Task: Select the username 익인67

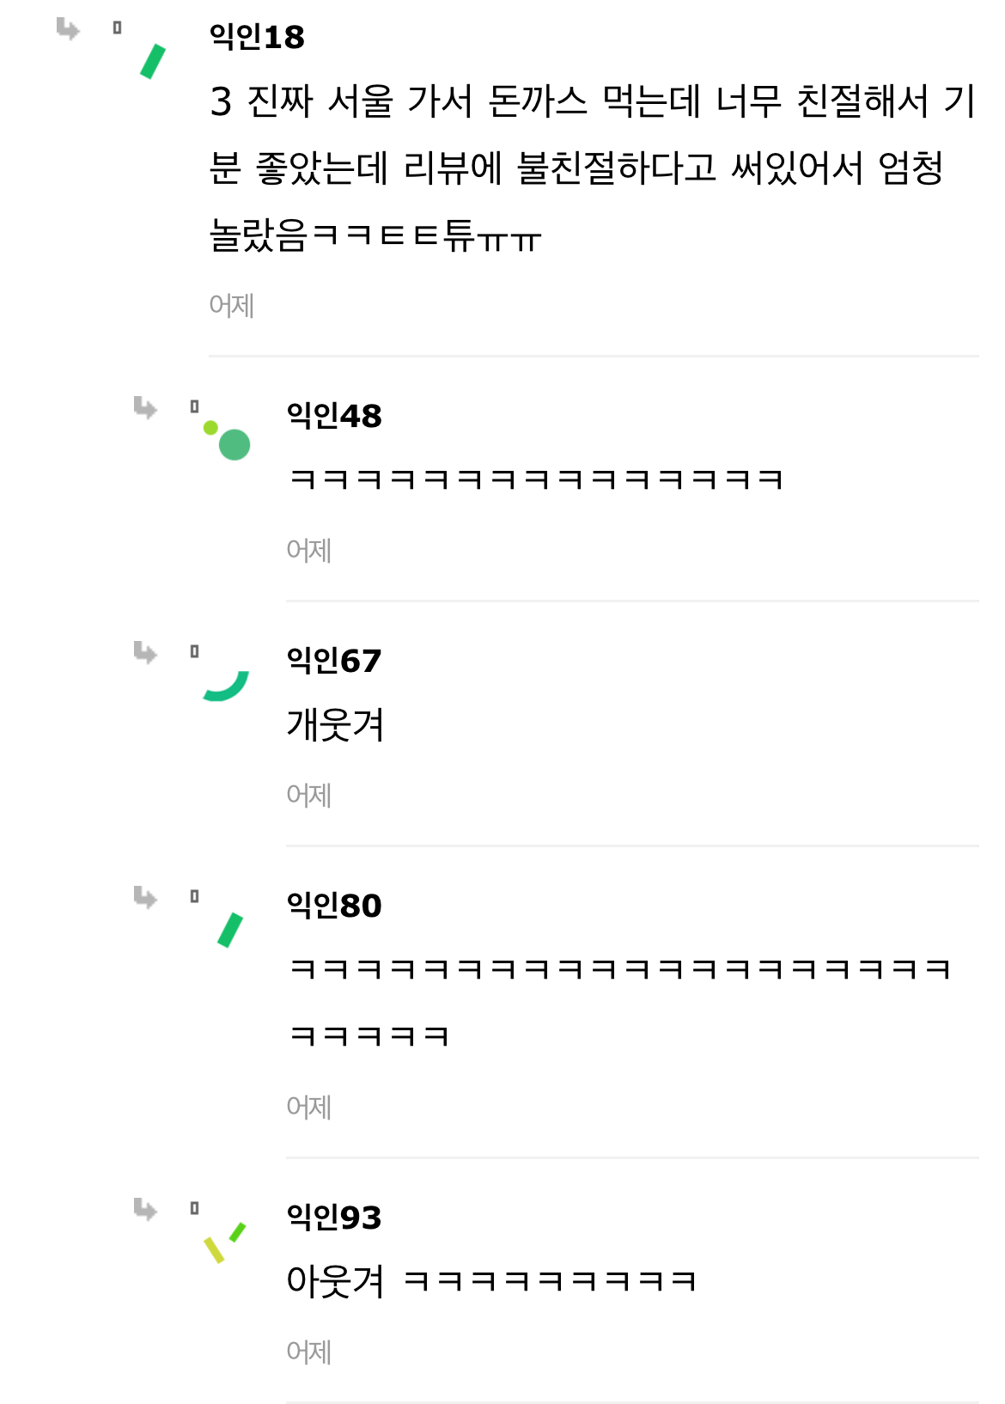Action: coord(334,661)
